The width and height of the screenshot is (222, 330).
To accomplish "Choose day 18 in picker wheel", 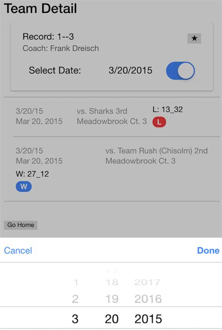I will (112, 282).
